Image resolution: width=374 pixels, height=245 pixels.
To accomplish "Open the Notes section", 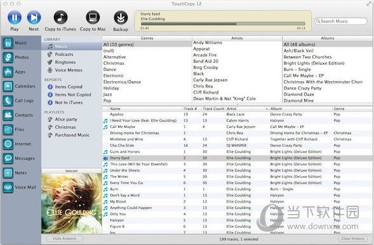I will tap(21, 173).
